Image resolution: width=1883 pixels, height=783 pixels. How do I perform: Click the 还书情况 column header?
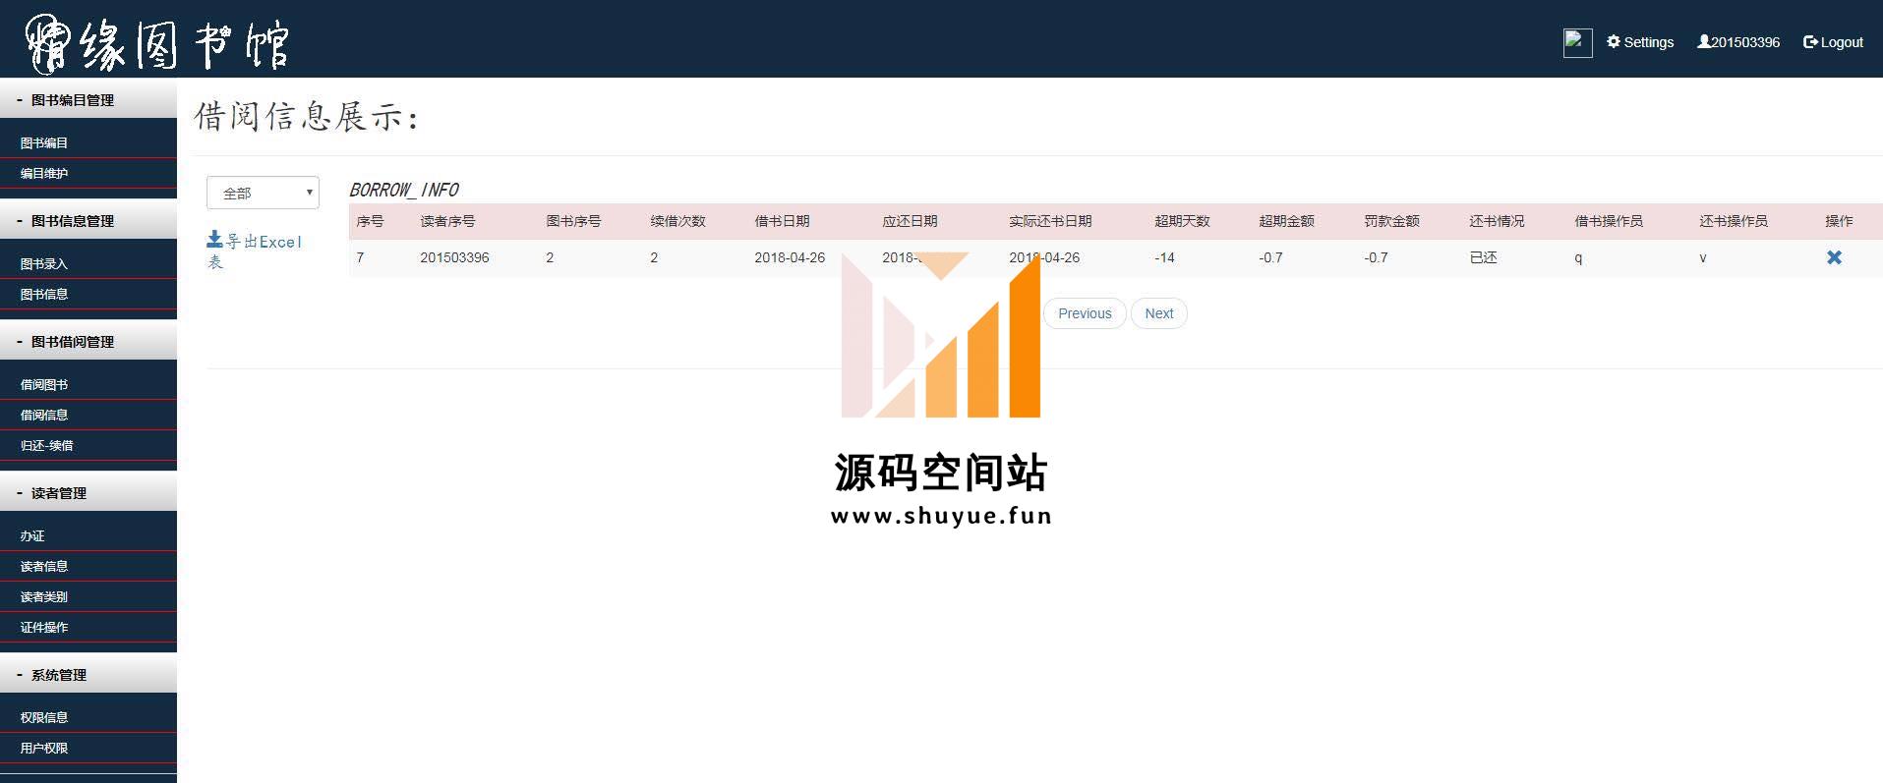pyautogui.click(x=1497, y=221)
